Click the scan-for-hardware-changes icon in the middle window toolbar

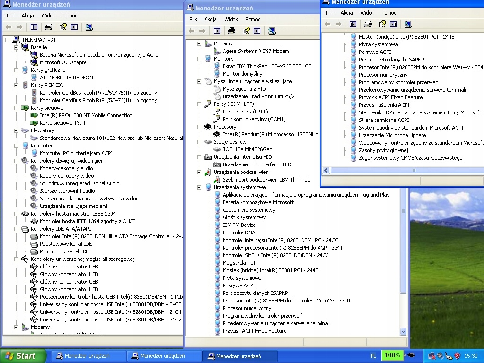[272, 31]
